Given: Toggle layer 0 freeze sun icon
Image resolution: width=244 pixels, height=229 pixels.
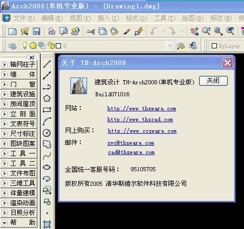Looking at the screenshot, I should coord(33,46).
